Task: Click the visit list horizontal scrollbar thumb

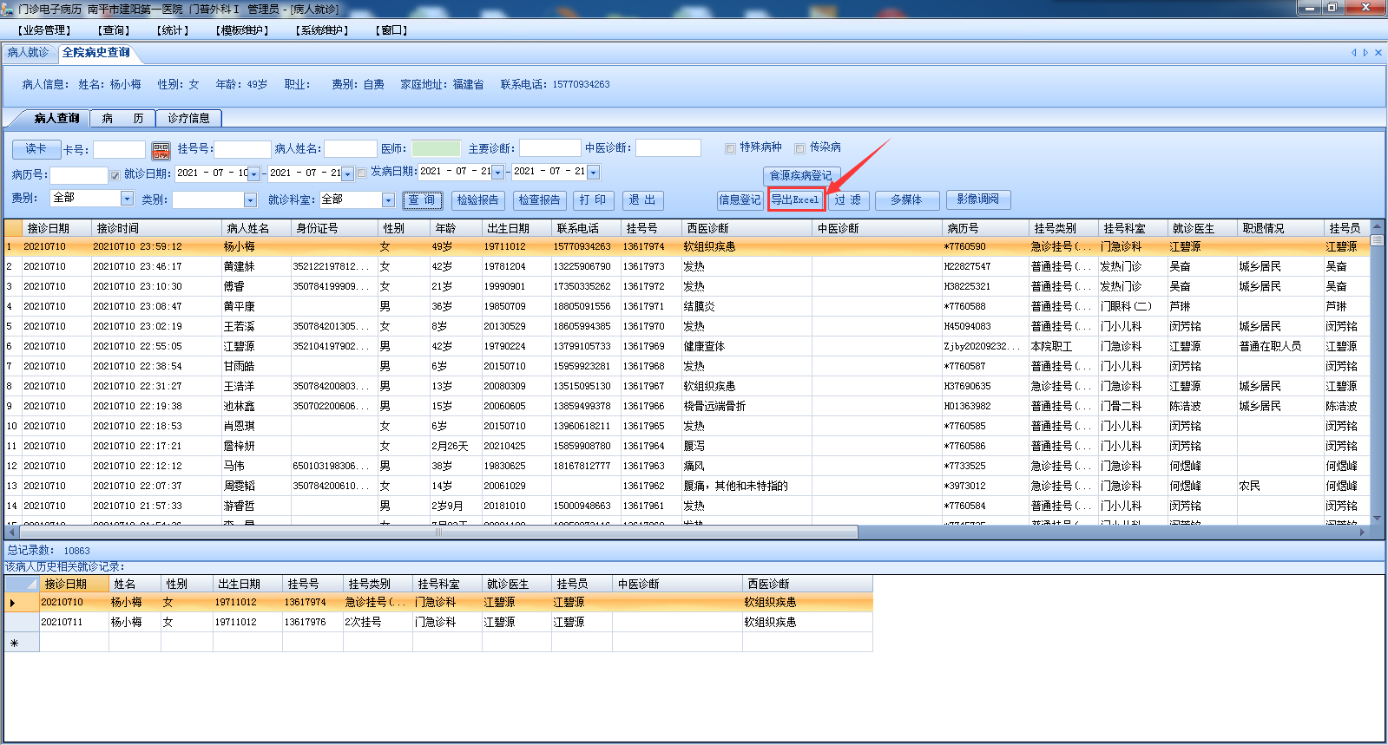Action: (x=437, y=532)
